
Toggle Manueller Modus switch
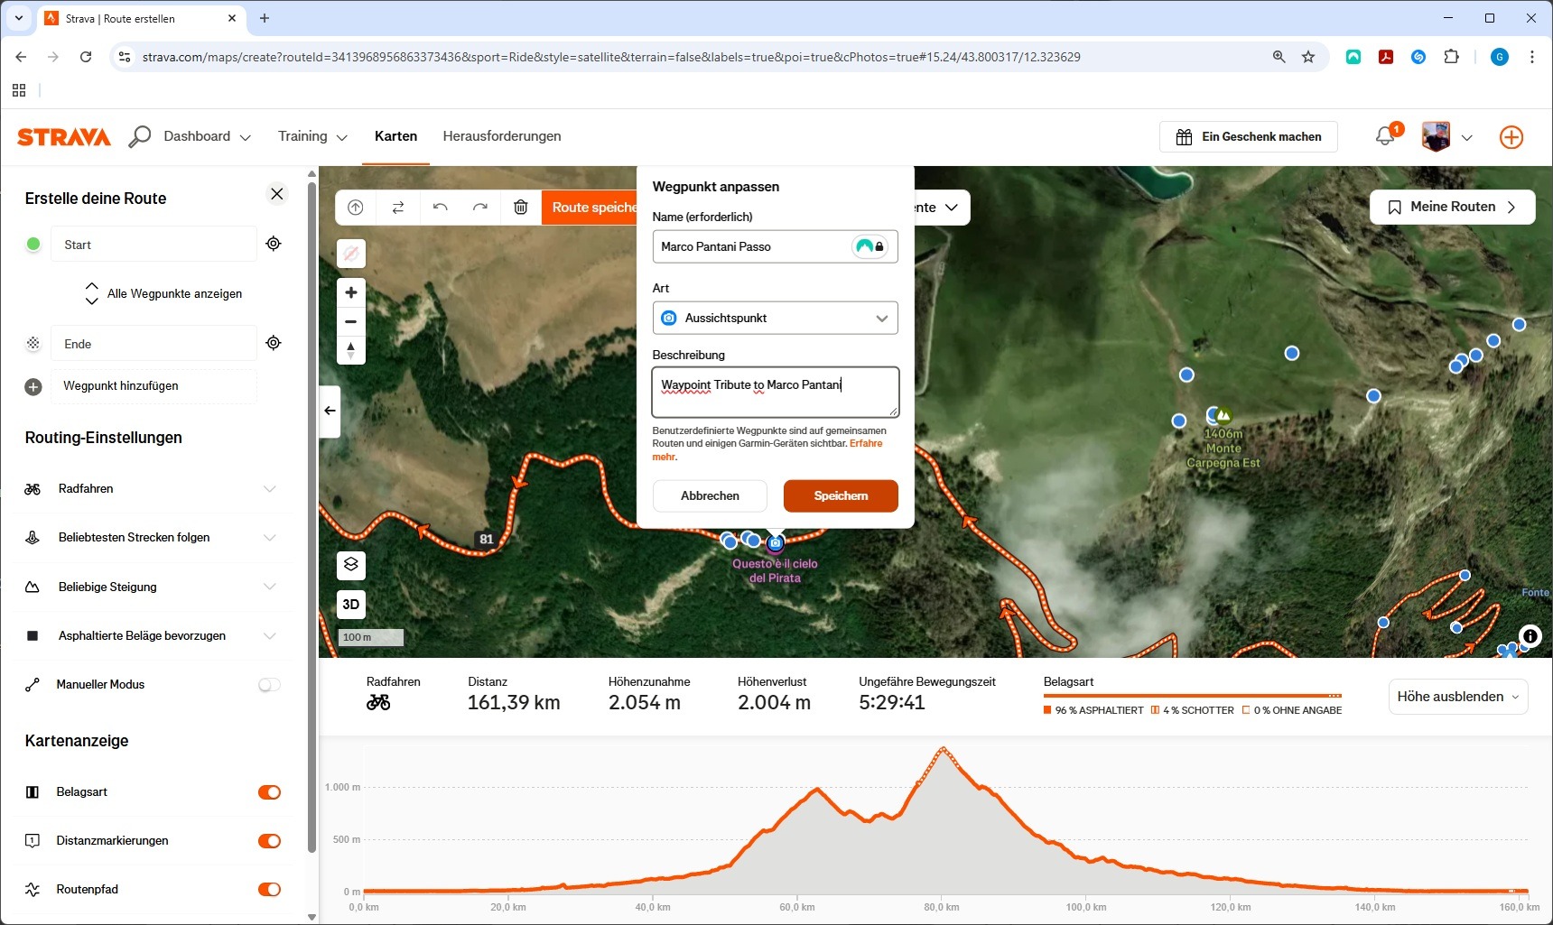pos(269,685)
